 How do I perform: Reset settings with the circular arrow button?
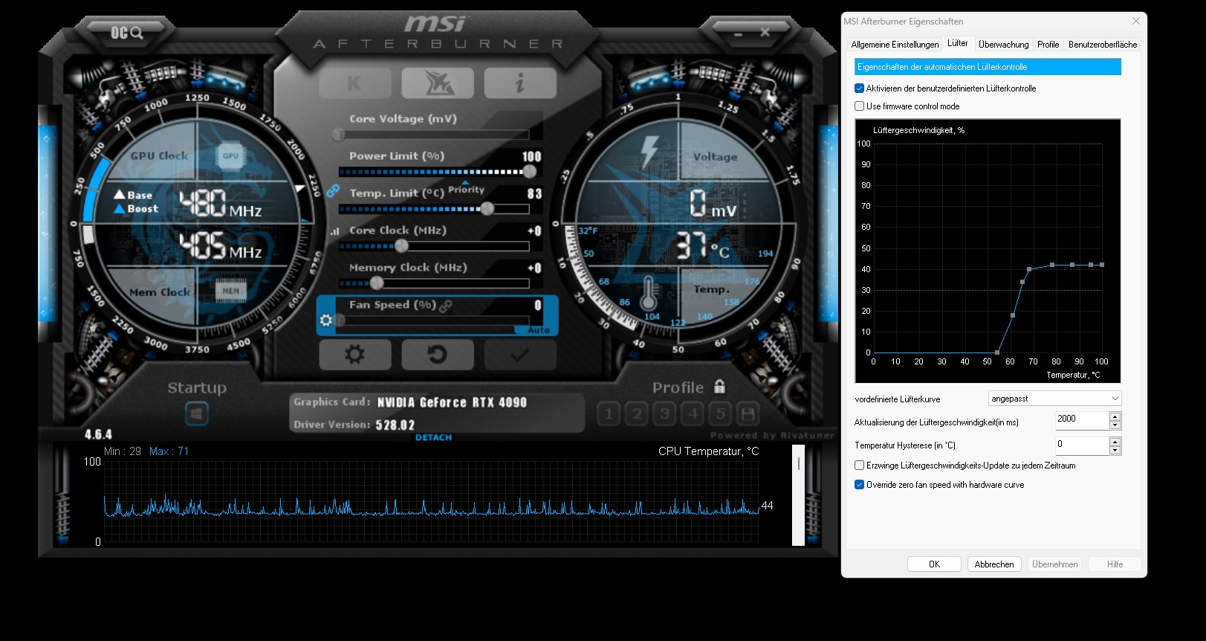point(438,355)
